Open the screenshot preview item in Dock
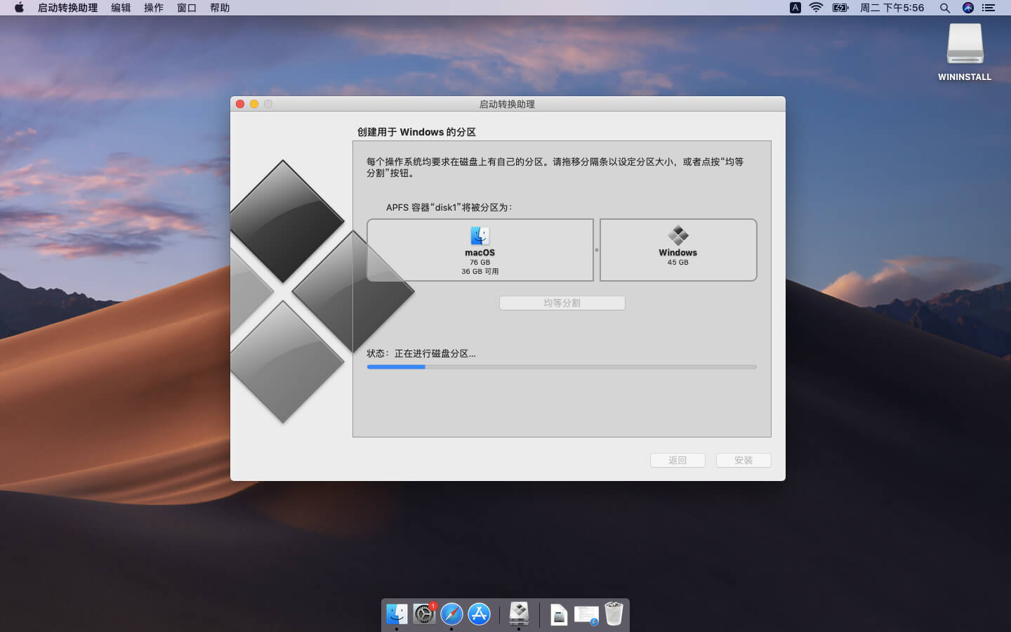Viewport: 1011px width, 632px height. tap(586, 615)
